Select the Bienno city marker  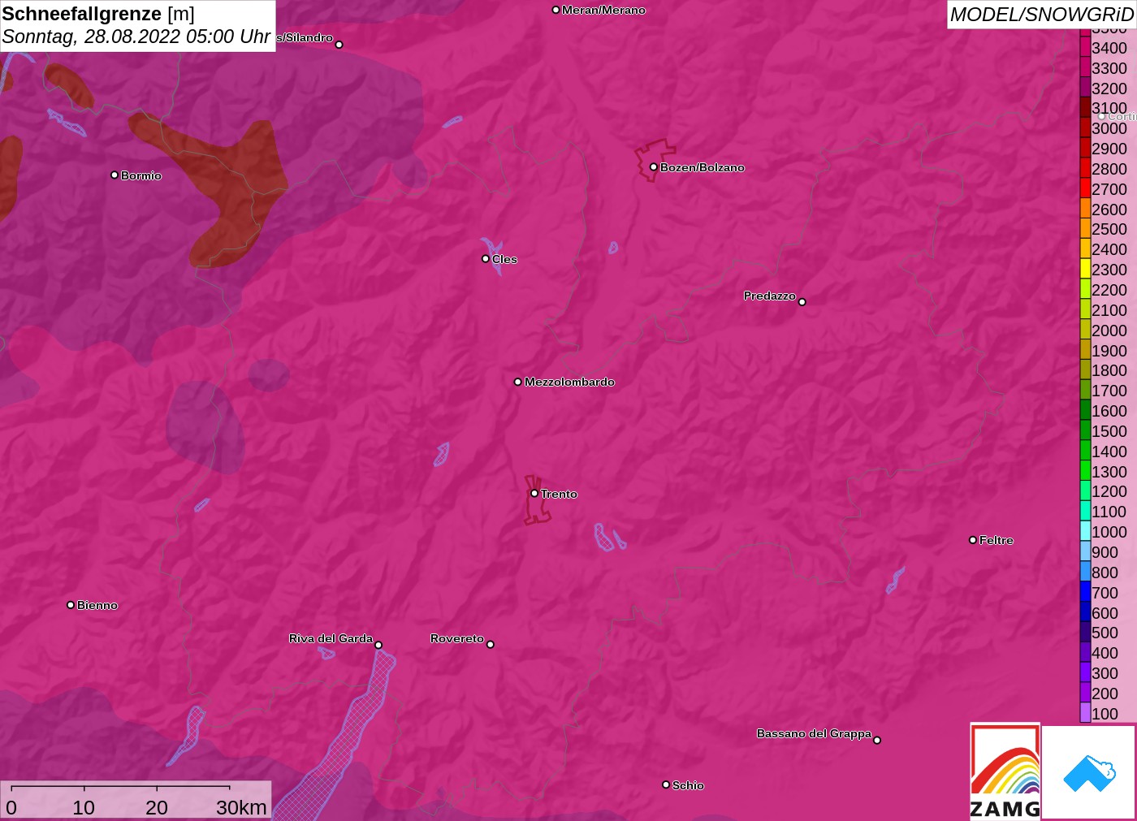point(71,604)
